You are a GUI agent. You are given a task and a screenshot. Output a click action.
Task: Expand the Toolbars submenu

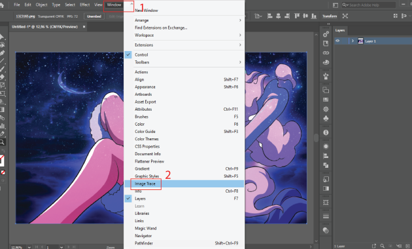[x=184, y=62]
